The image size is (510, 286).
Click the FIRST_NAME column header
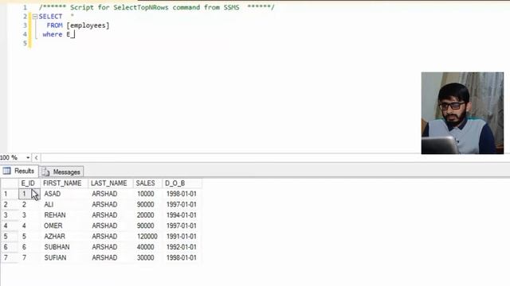(64, 184)
